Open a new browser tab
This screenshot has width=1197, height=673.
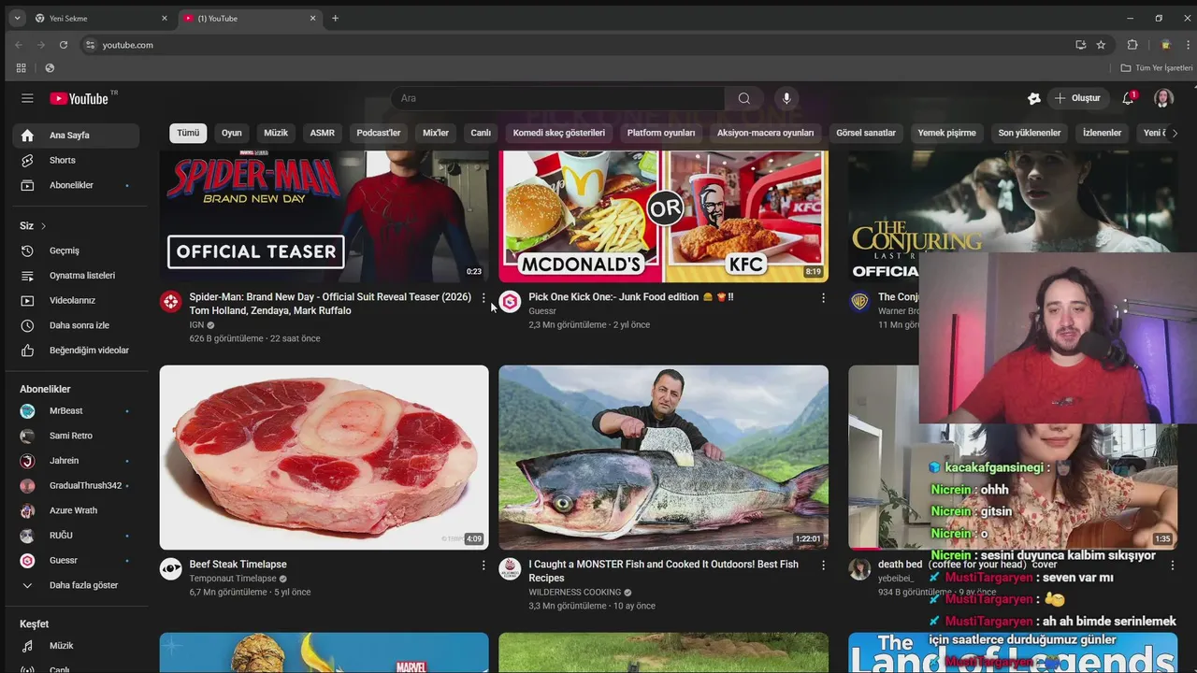tap(335, 18)
